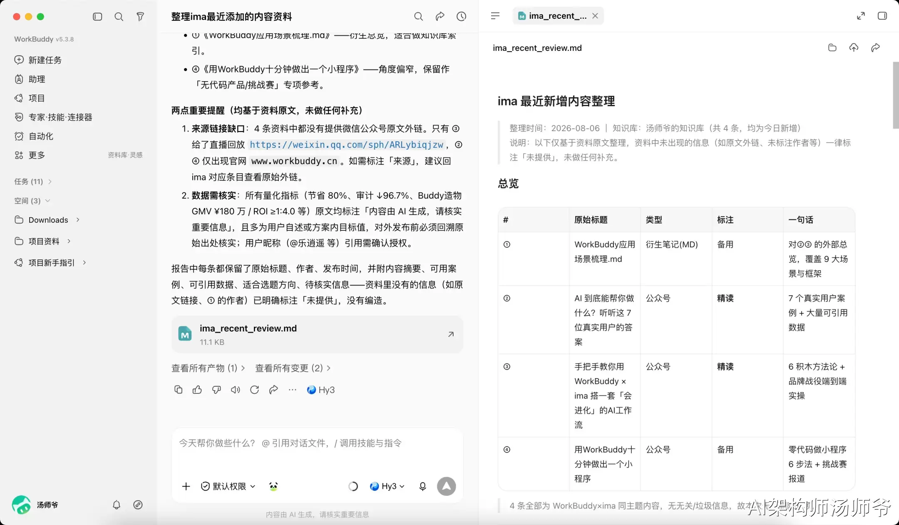Screen dimensions: 899x525
Task: Share the reply via arrow icon
Action: pyautogui.click(x=273, y=390)
